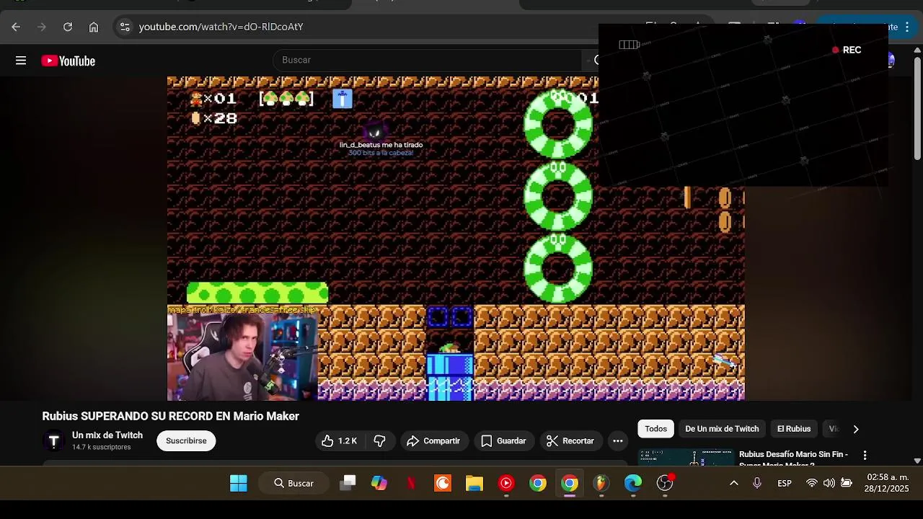Open YouTube Music from the taskbar
923x519 pixels.
point(506,483)
